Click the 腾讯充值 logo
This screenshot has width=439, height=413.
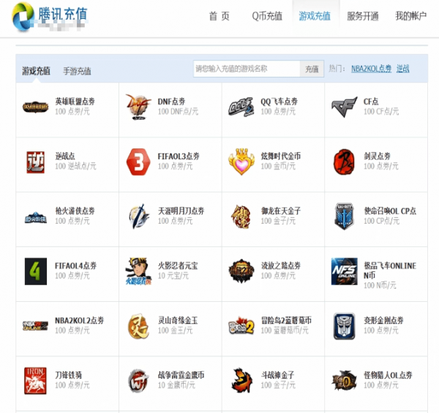click(50, 16)
